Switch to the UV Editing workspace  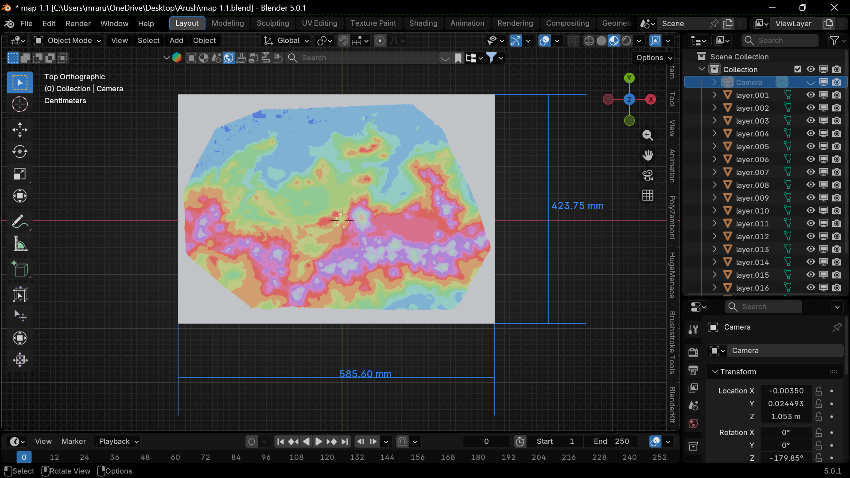click(319, 23)
